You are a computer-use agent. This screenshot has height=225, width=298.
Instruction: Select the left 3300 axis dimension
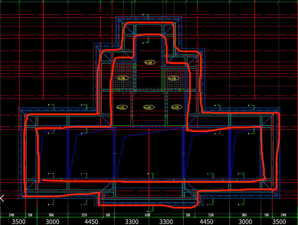pos(132,222)
